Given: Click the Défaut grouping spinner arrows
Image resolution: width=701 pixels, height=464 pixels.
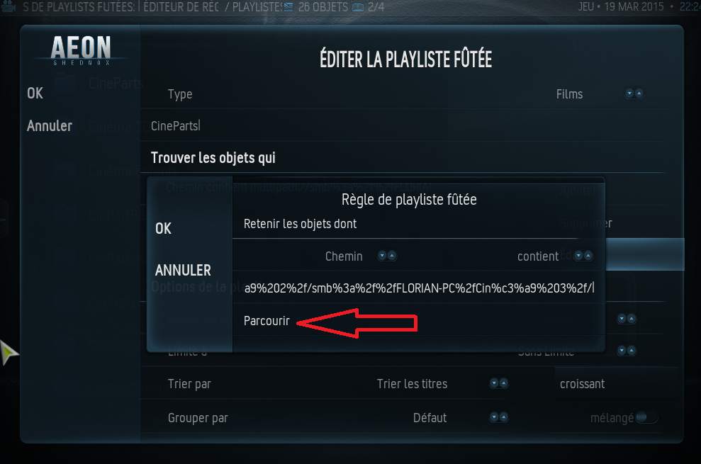Looking at the screenshot, I should pyautogui.click(x=498, y=417).
